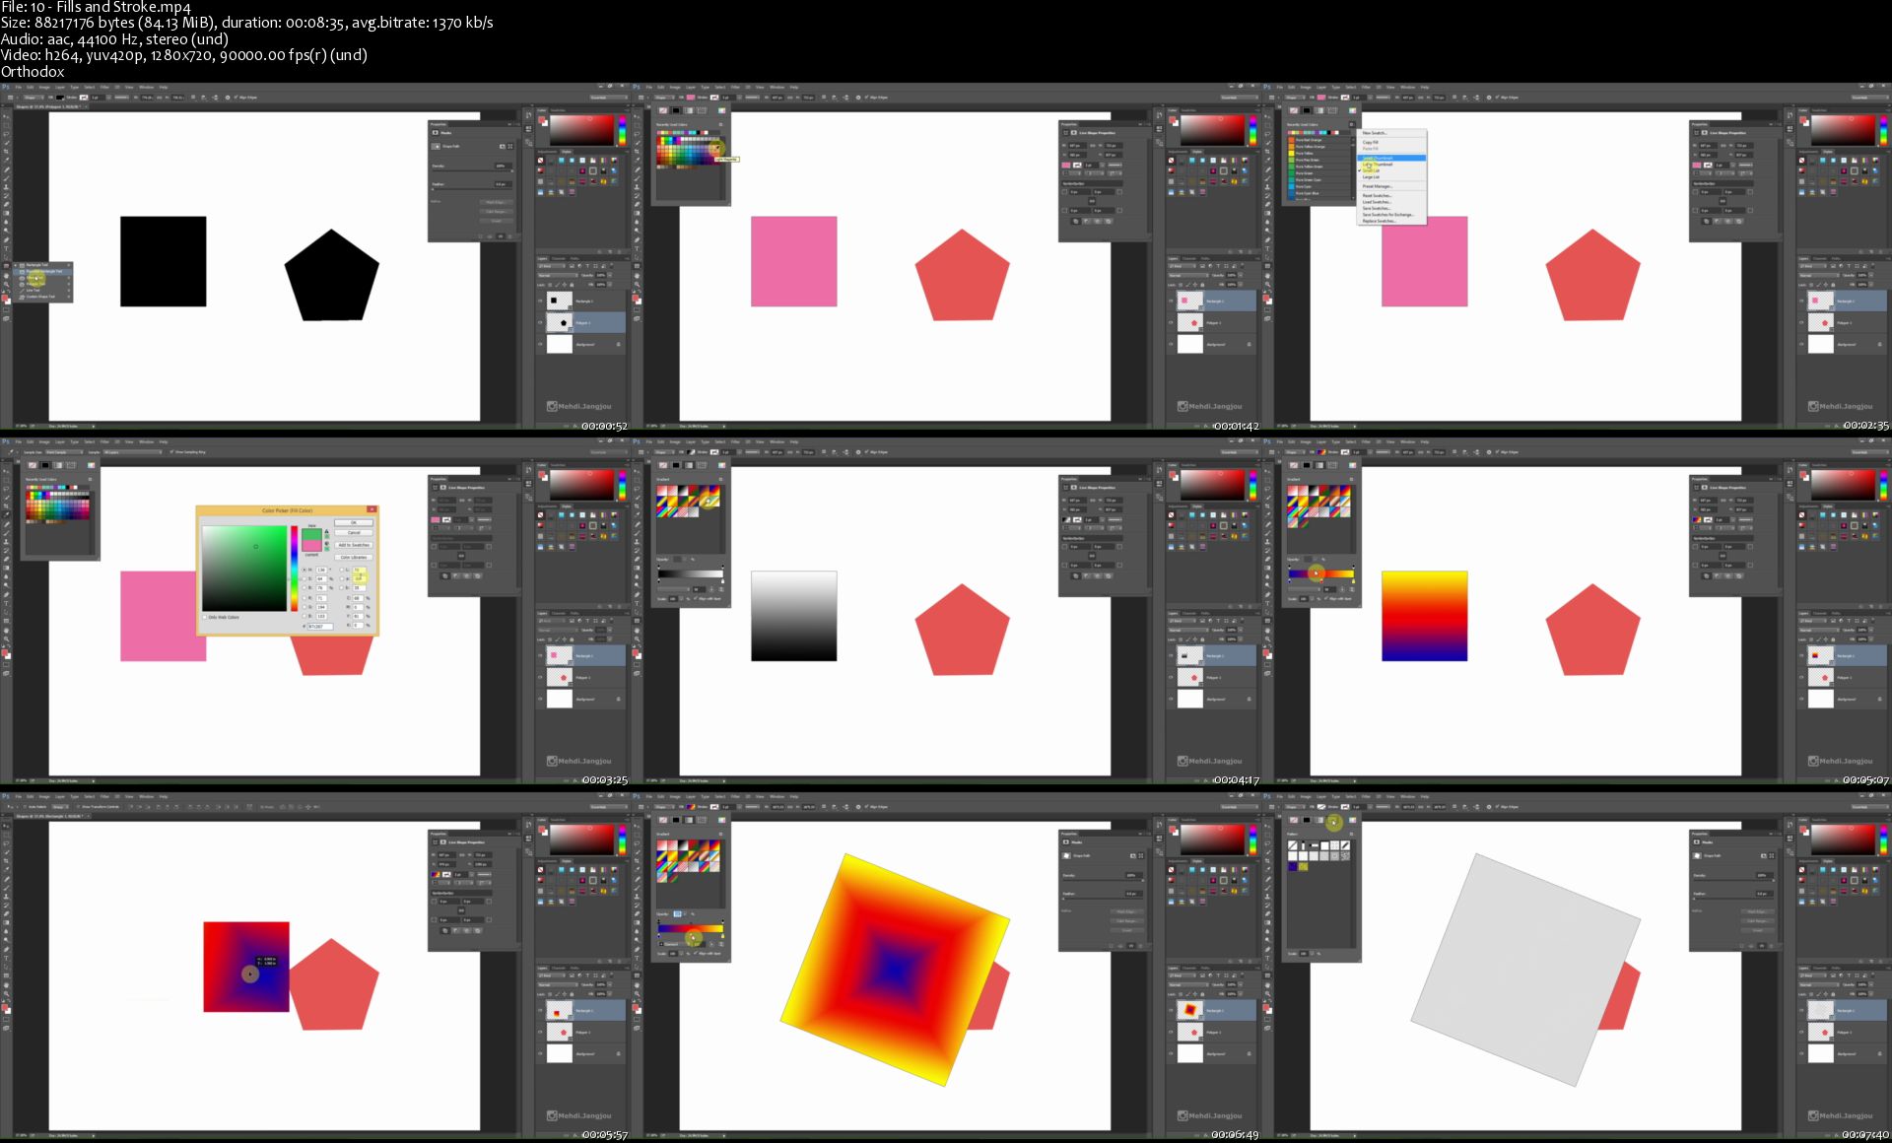Image resolution: width=1892 pixels, height=1143 pixels.
Task: Select Custom Shape Tool from the tool flyout
Action: [39, 296]
